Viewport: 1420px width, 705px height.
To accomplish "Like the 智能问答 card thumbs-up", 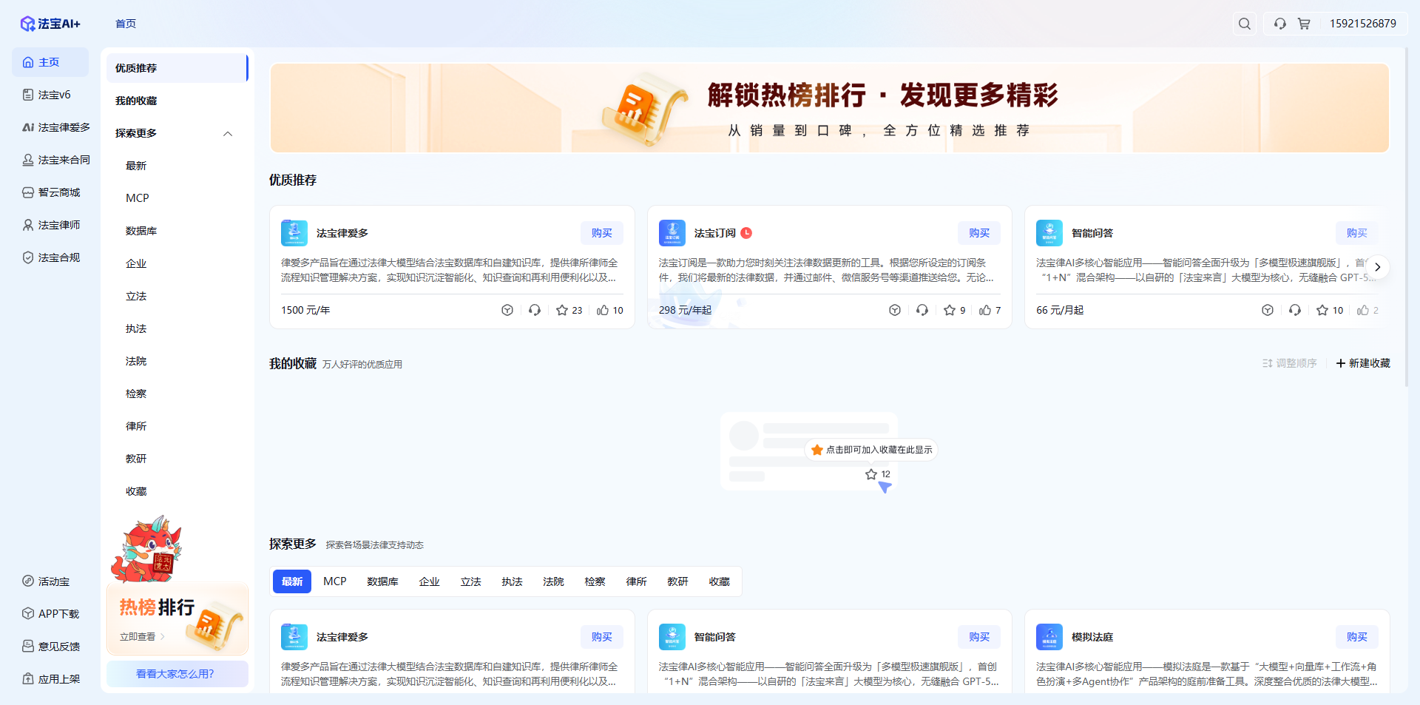I will [1363, 310].
